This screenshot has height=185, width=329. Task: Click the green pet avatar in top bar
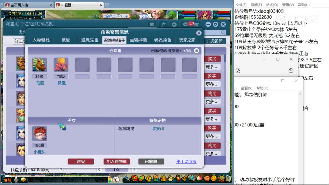(172, 15)
